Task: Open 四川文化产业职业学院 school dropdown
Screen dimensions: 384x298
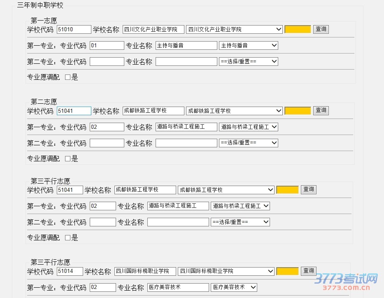Action: [234, 30]
